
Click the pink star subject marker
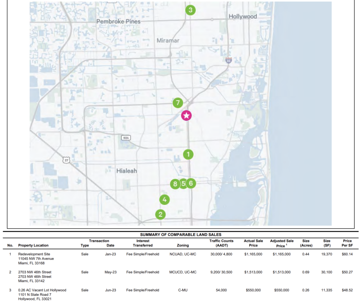click(186, 115)
